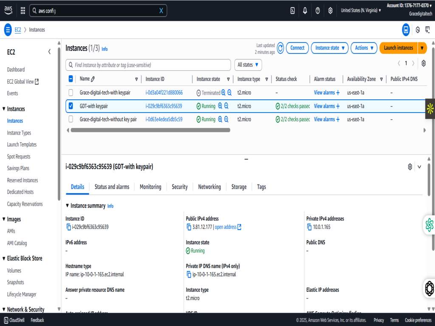This screenshot has height=326, width=435.
Task: Open the Storage tab
Action: coord(239,187)
